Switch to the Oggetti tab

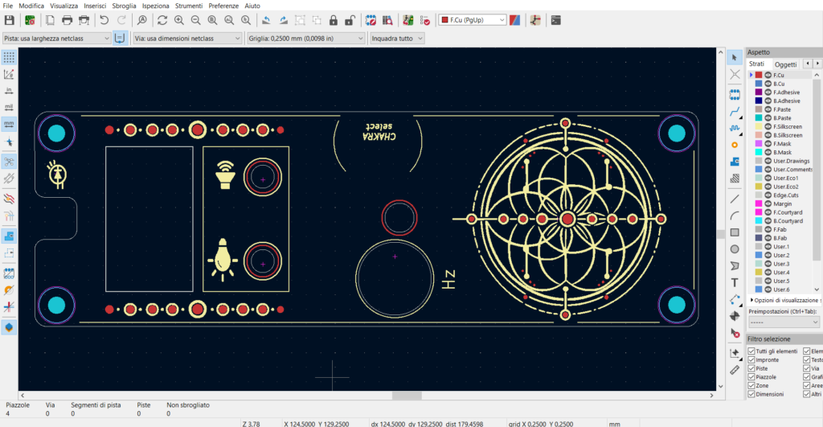(786, 64)
